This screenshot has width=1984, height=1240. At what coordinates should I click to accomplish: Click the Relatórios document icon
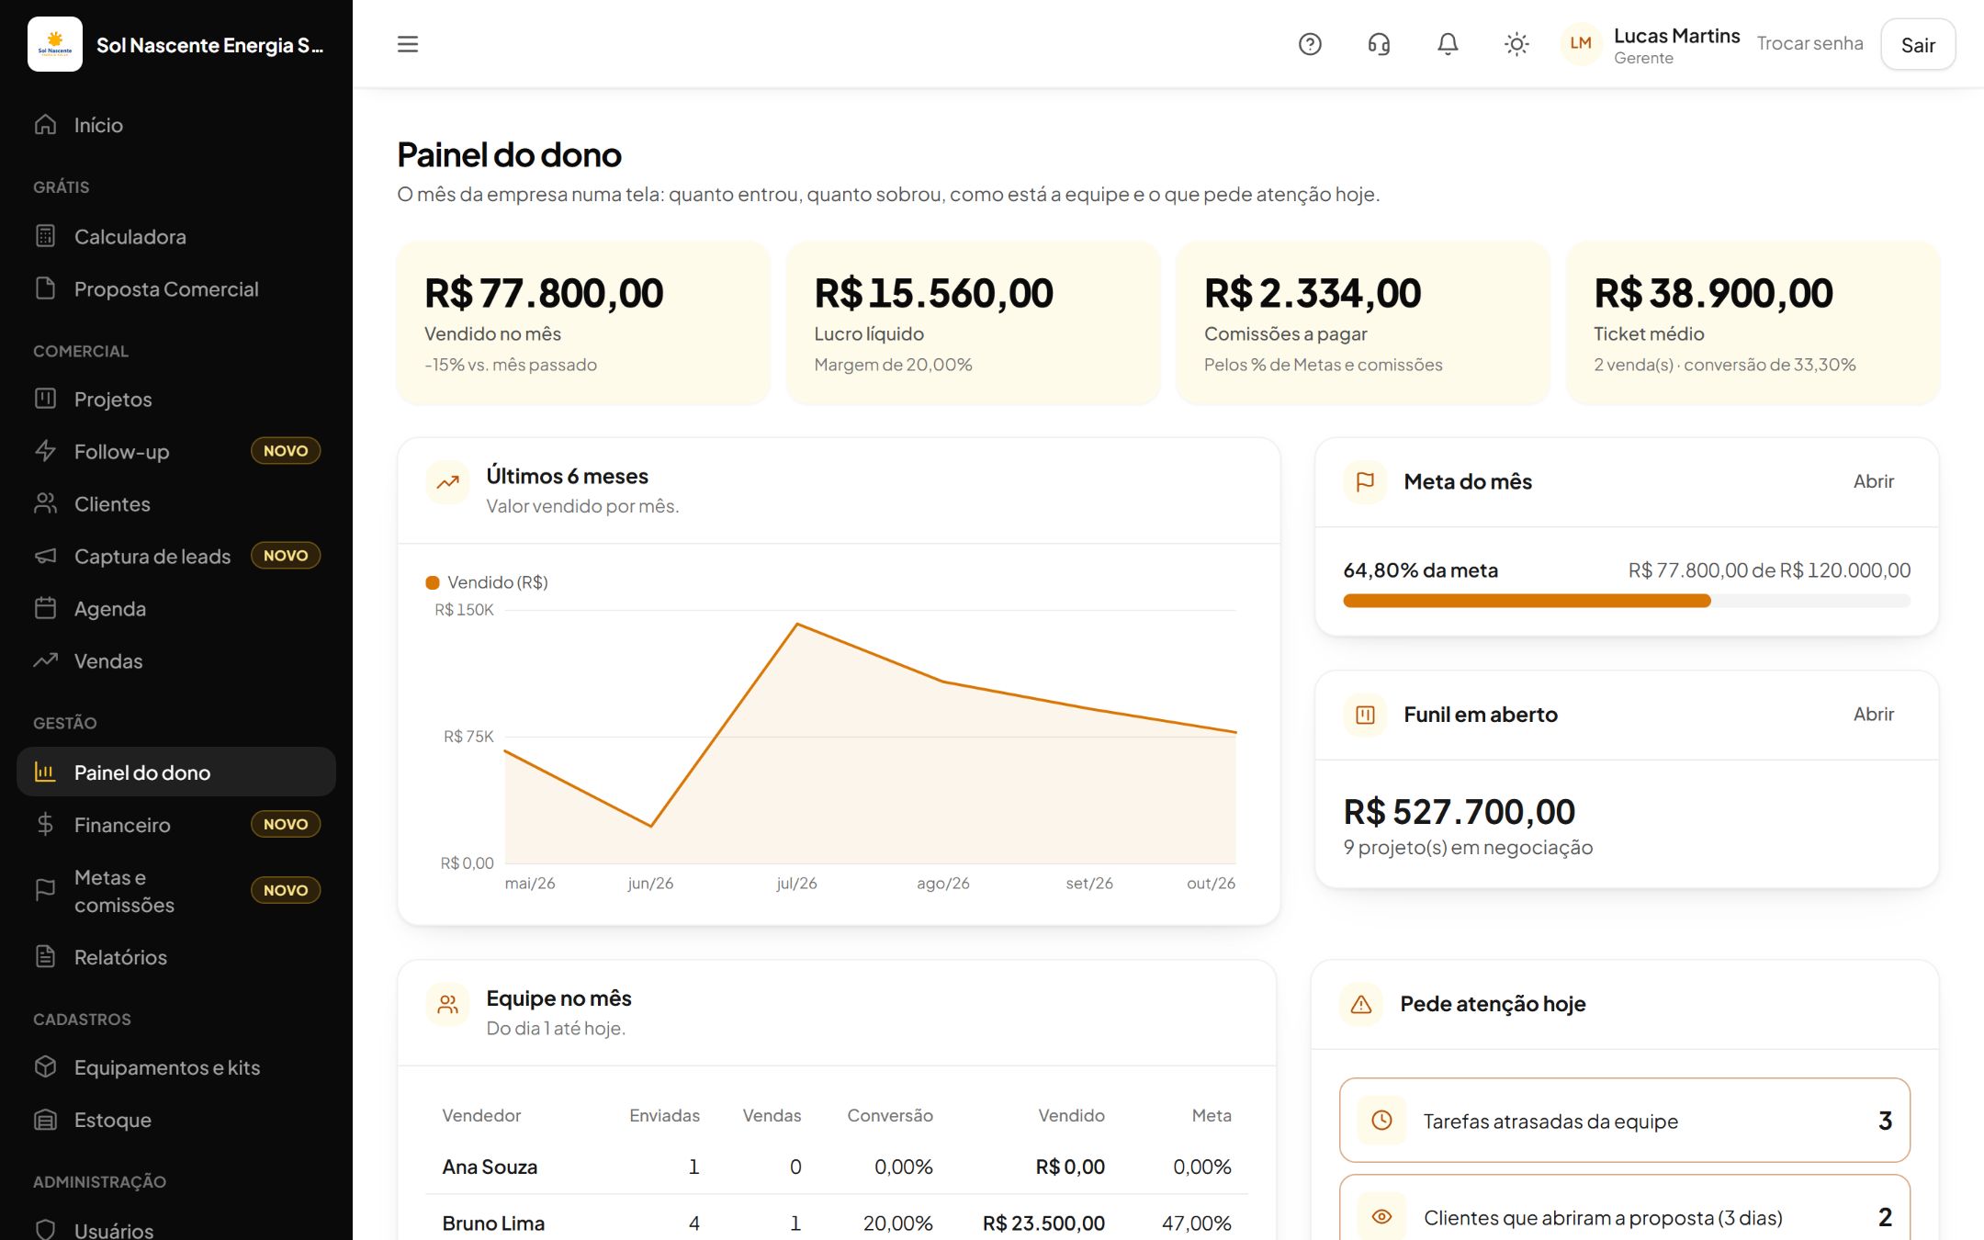(x=45, y=957)
